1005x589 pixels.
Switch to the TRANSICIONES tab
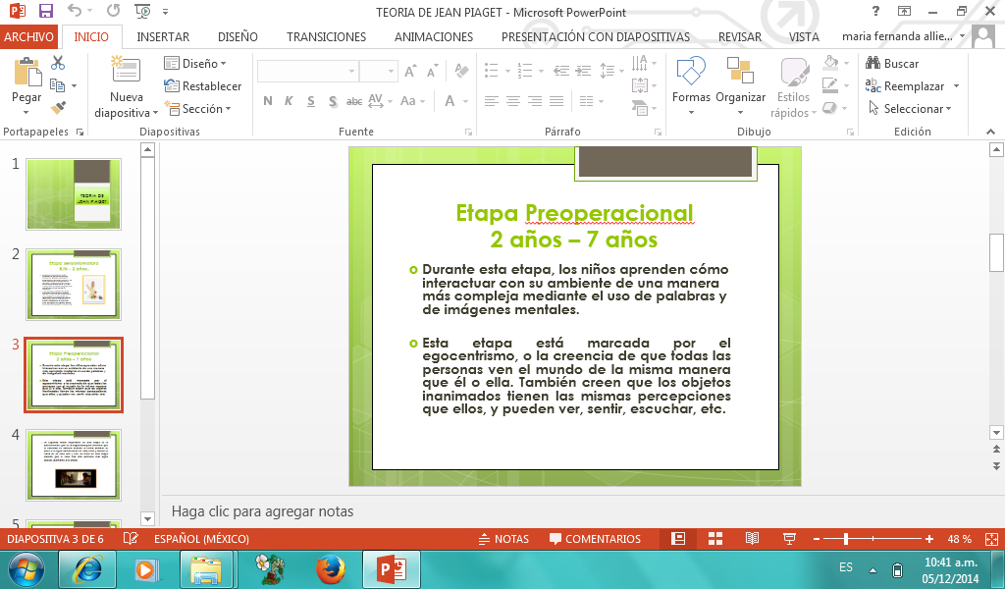coord(326,37)
